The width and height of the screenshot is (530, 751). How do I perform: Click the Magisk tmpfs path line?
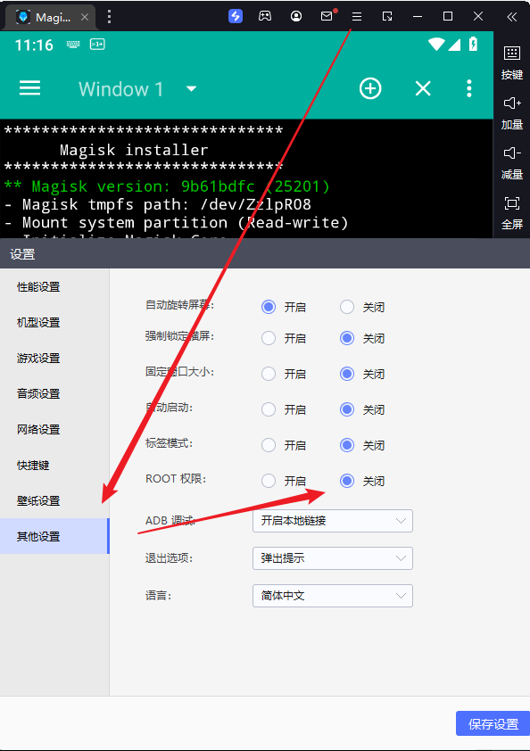158,204
